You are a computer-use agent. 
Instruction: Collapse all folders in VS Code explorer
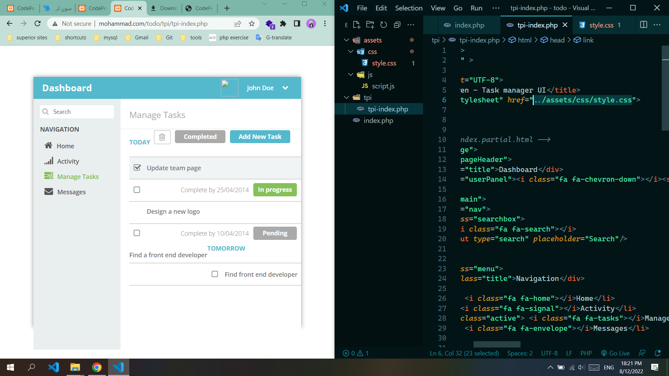click(397, 25)
